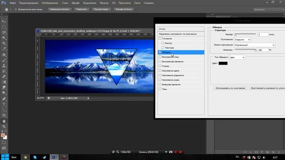Open the recorder options dropdown arrow
The height and width of the screenshot is (160, 285).
pyautogui.click(x=166, y=152)
